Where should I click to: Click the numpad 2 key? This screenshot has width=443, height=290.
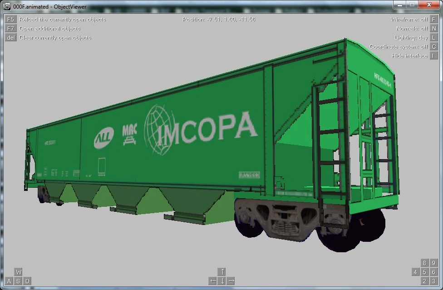[424, 281]
